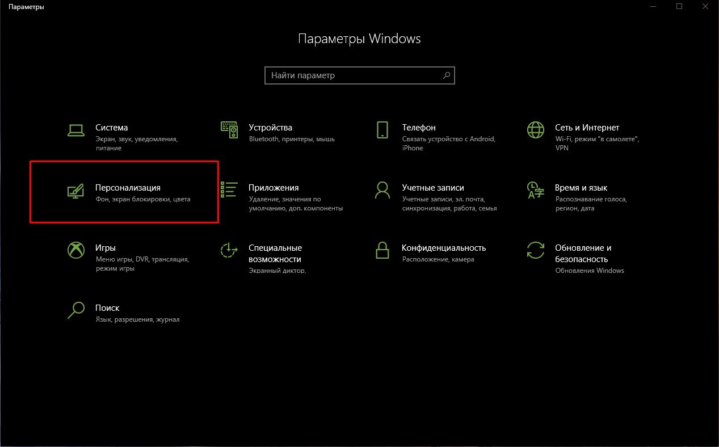This screenshot has width=719, height=447.
Task: Open the Поиск magnifier icon
Action: [x=76, y=310]
